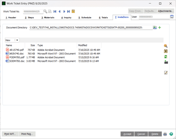Maximize the Work Ticket Entry window
The height and width of the screenshot is (139, 176).
pyautogui.click(x=160, y=4)
